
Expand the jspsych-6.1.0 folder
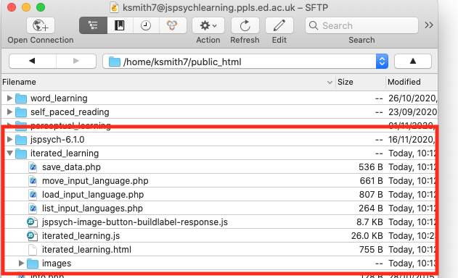9,140
